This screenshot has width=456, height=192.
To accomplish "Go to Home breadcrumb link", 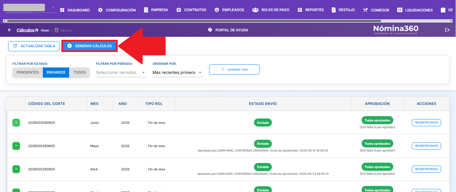I will pos(45,30).
